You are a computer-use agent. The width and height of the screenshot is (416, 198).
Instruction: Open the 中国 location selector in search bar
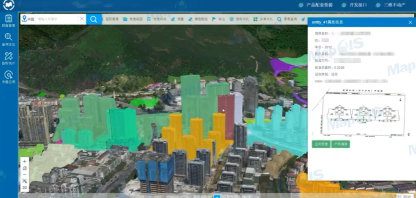point(28,19)
